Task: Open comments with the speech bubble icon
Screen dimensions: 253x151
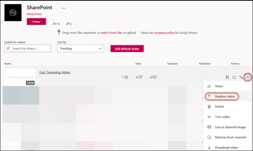Action: [x=155, y=77]
